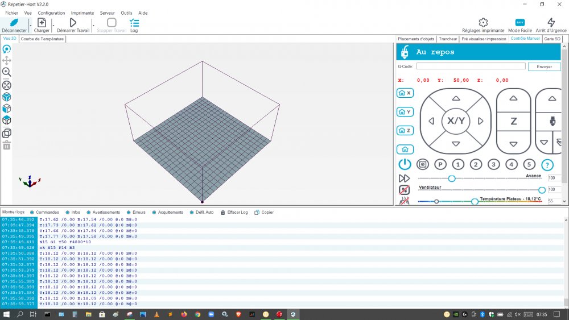Screen dimensions: 569x320
Task: Click Effacer Log button
Action: click(x=234, y=213)
